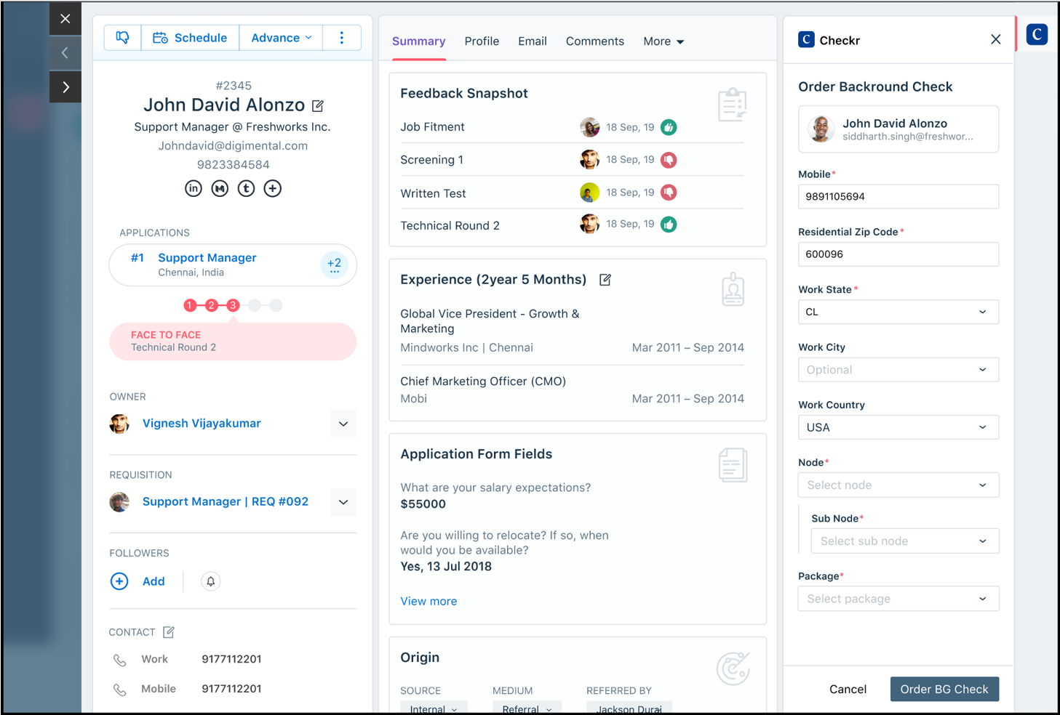Close the Checkr panel with the X
The image size is (1060, 715).
click(x=996, y=39)
